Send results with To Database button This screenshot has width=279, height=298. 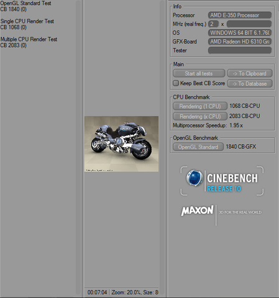pyautogui.click(x=250, y=84)
